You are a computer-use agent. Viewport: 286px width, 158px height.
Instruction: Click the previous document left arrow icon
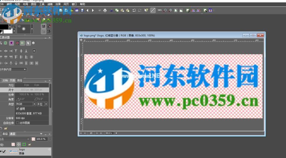88,10
